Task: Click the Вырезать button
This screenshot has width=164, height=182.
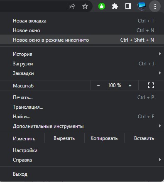Action: click(x=64, y=138)
